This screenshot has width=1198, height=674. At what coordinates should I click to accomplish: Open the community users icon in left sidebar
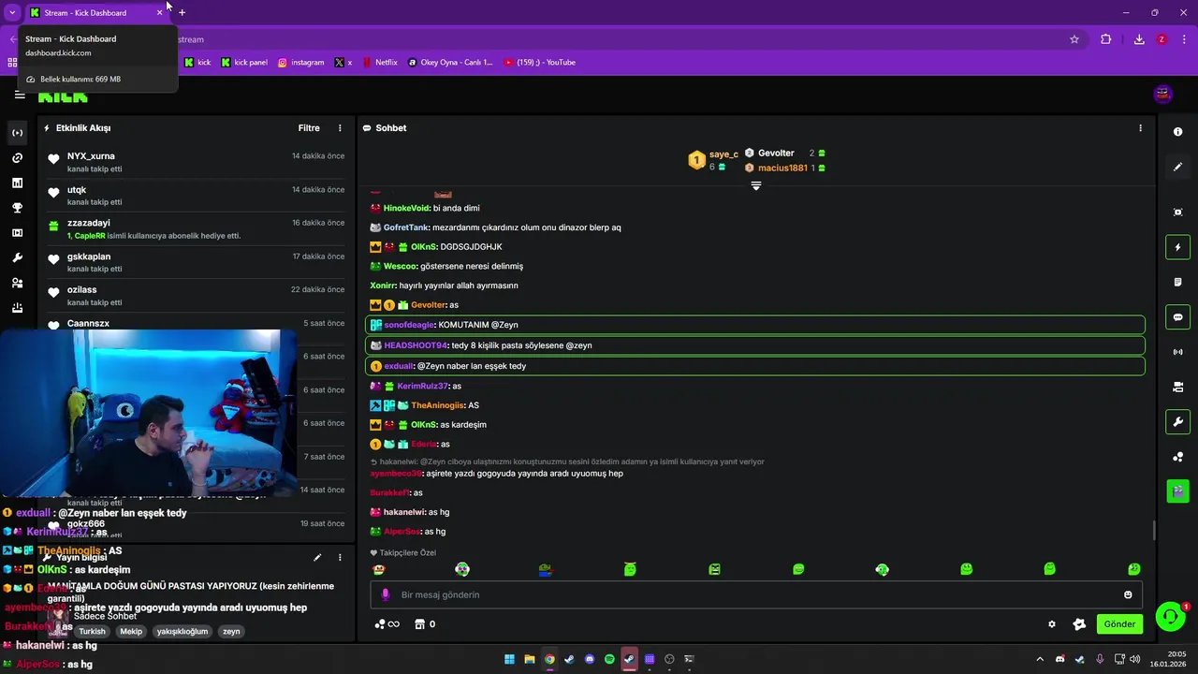tap(17, 283)
